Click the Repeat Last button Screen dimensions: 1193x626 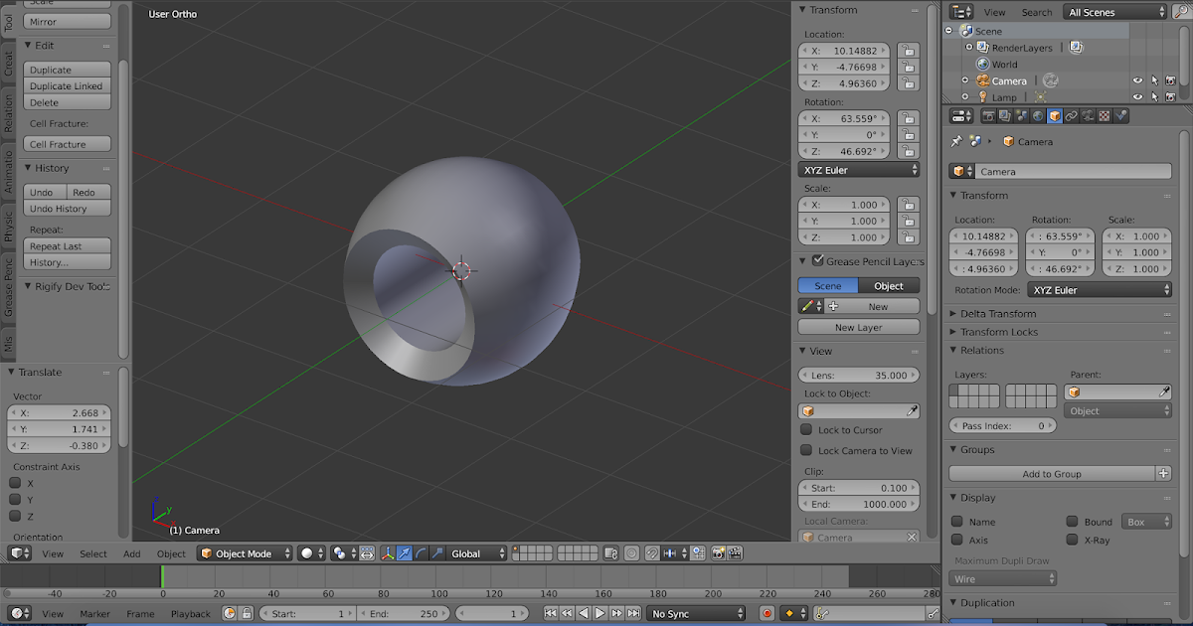pyautogui.click(x=66, y=246)
